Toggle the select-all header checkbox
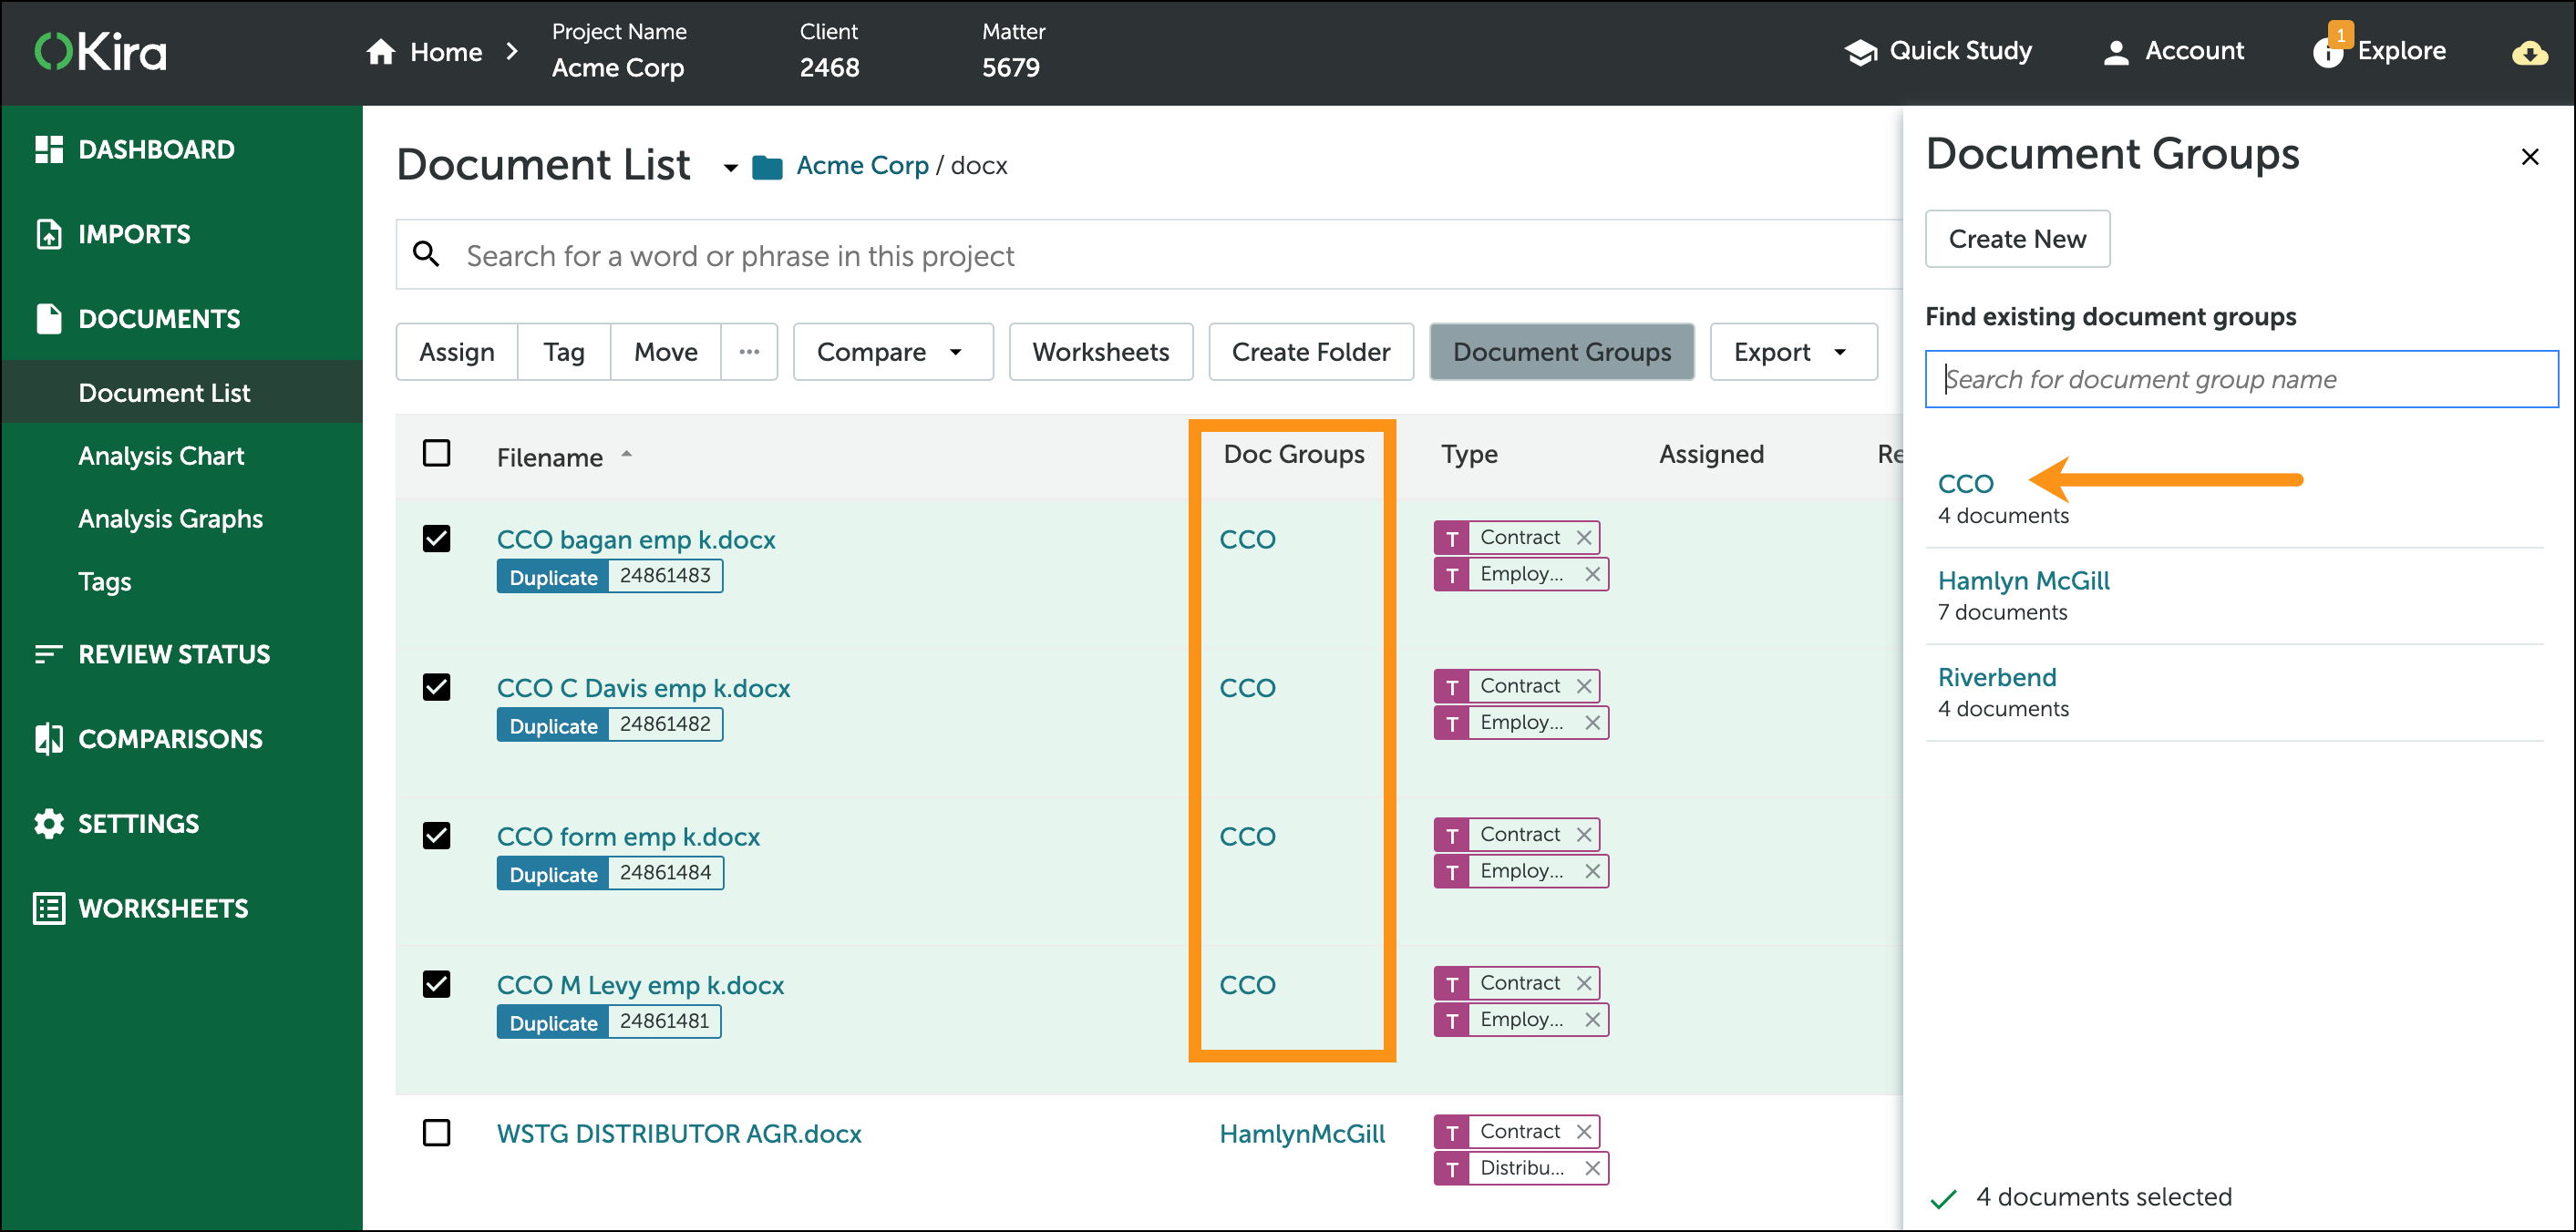 click(436, 453)
